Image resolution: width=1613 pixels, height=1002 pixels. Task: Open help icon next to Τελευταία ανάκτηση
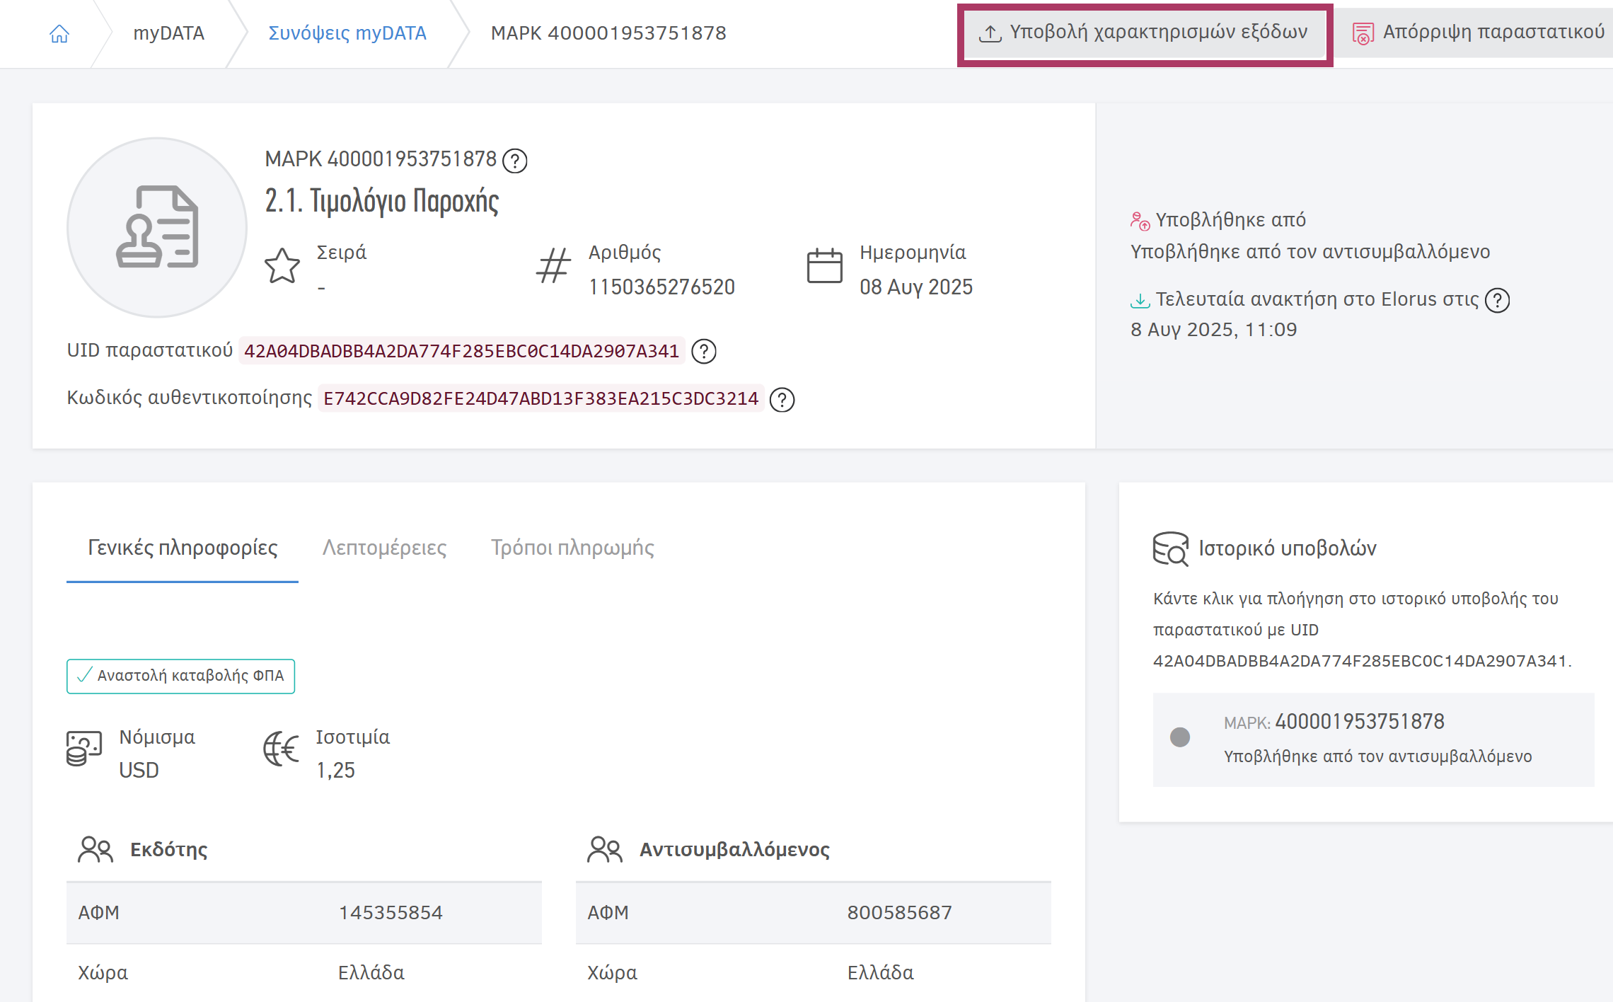[x=1497, y=300]
